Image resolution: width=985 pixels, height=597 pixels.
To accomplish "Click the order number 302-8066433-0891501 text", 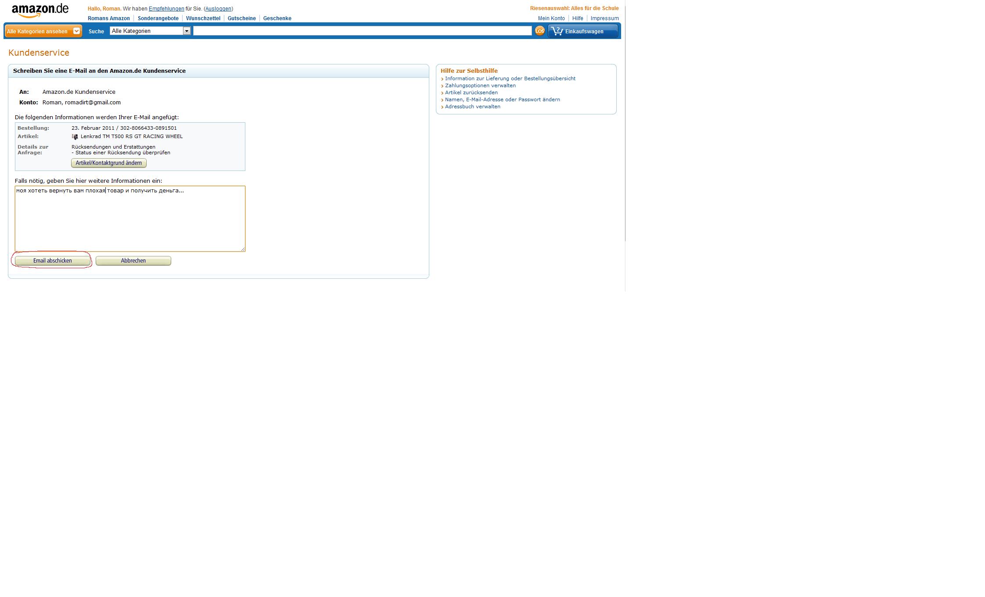I will (148, 128).
